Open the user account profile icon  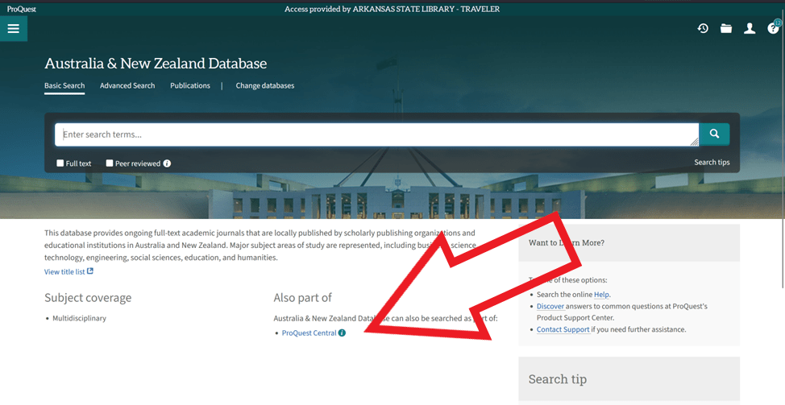(x=750, y=29)
